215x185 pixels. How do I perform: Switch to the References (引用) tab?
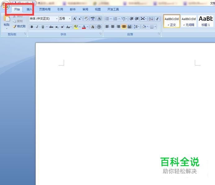coord(60,9)
